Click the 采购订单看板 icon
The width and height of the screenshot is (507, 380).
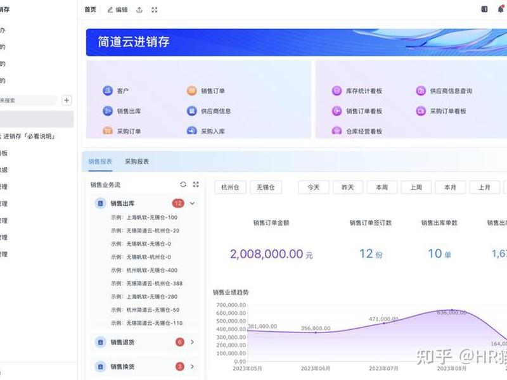421,111
